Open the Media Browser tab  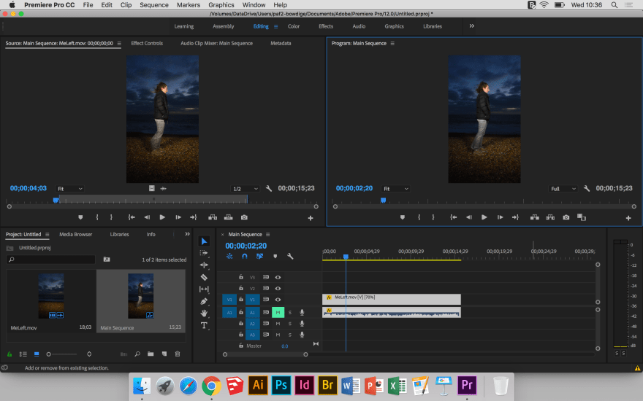pos(76,235)
